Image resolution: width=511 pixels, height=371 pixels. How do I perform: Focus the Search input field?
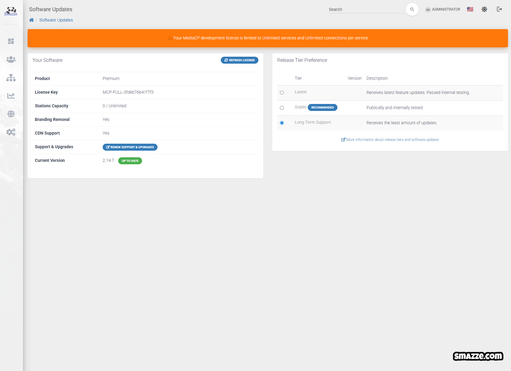(366, 9)
